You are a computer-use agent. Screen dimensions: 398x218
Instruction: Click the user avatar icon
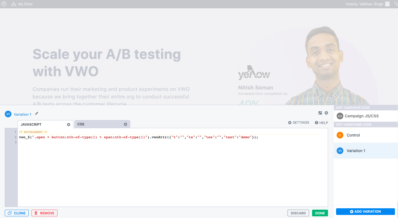pos(387,4)
